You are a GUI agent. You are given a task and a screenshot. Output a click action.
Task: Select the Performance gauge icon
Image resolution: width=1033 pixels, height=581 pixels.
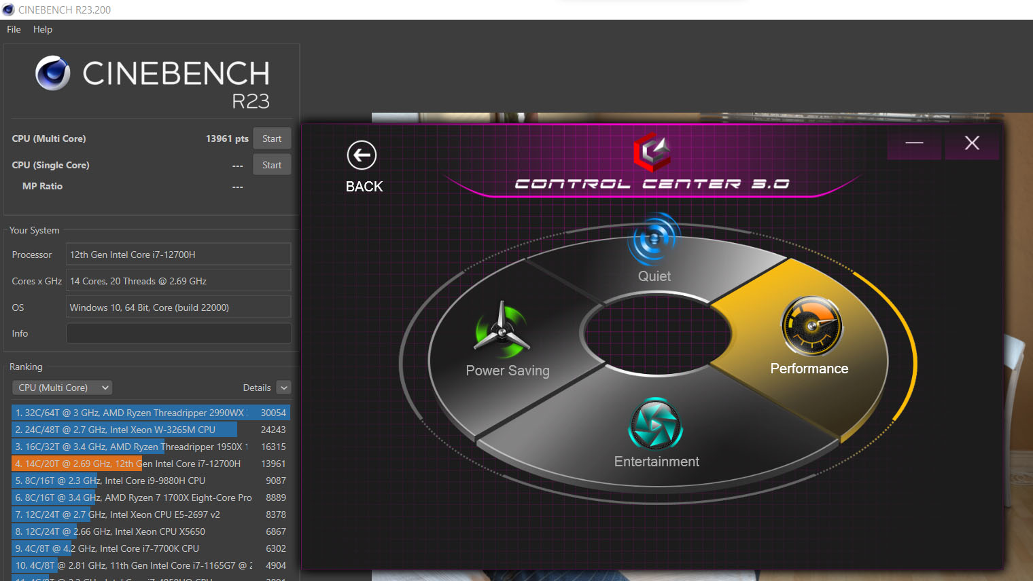click(x=811, y=326)
